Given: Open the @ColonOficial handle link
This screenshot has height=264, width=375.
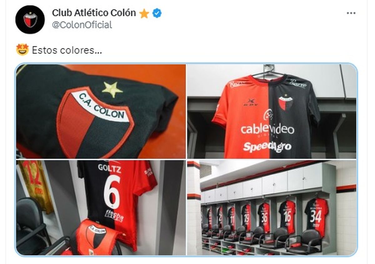Looking at the screenshot, I should point(82,25).
